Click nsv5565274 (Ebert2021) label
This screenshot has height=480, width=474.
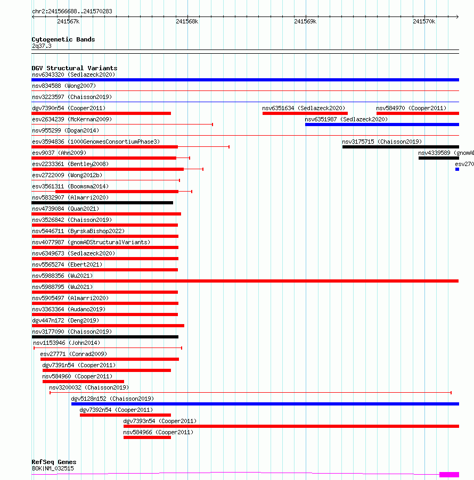coord(67,264)
